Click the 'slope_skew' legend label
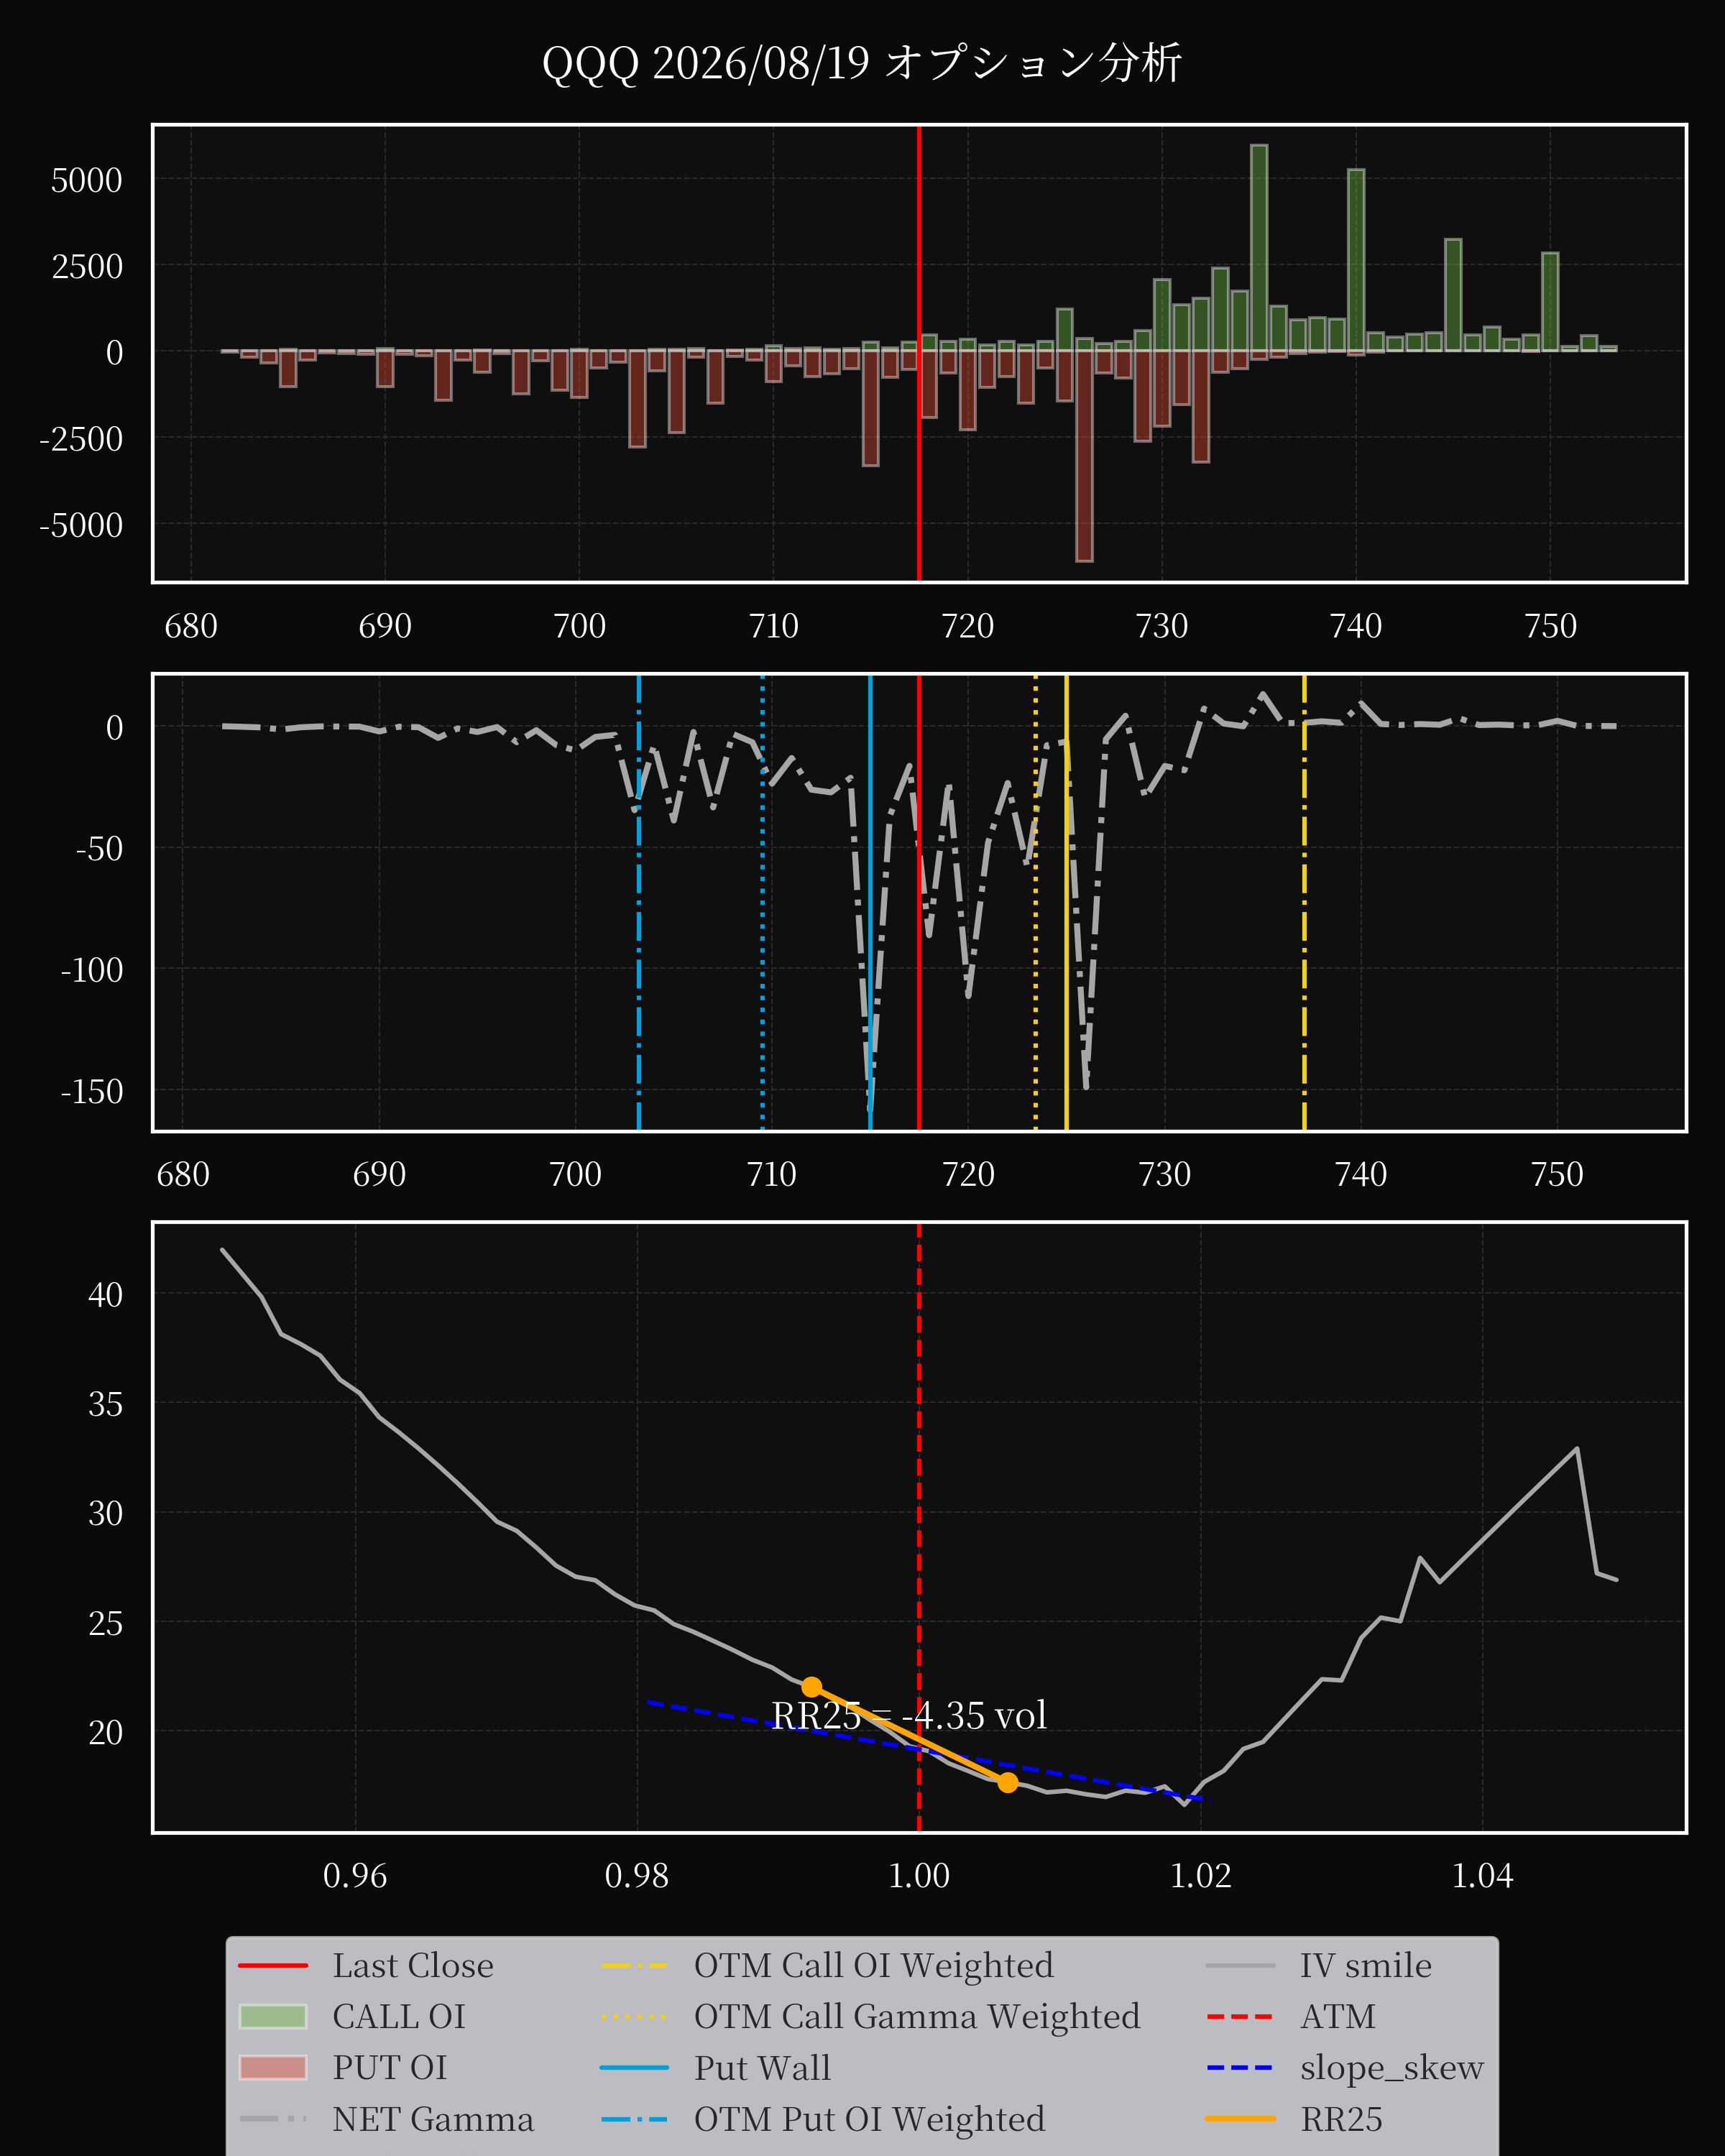 [1392, 2067]
